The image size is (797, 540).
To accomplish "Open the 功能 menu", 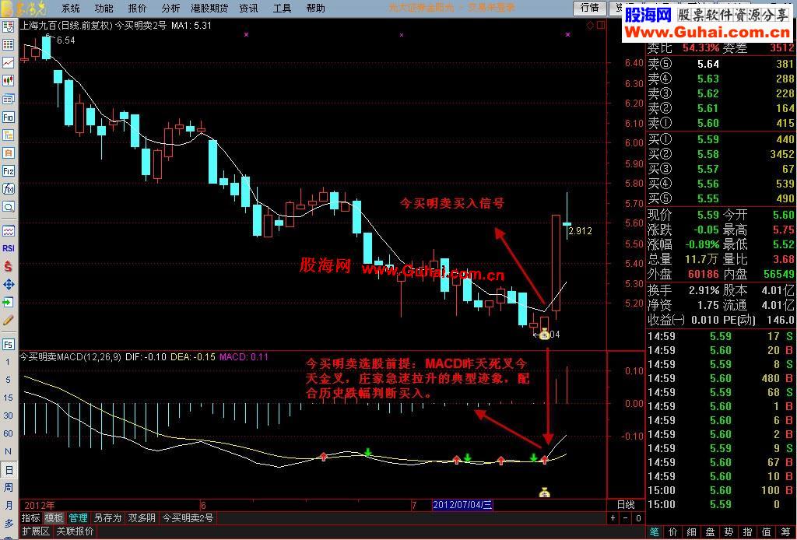I will coord(104,8).
